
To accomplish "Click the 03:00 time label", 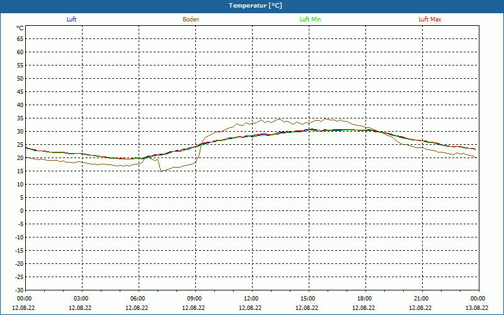I will click(81, 299).
